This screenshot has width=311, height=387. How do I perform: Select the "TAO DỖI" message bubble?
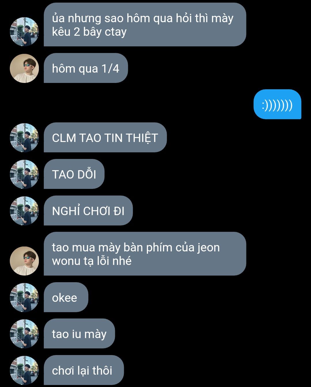pos(74,174)
